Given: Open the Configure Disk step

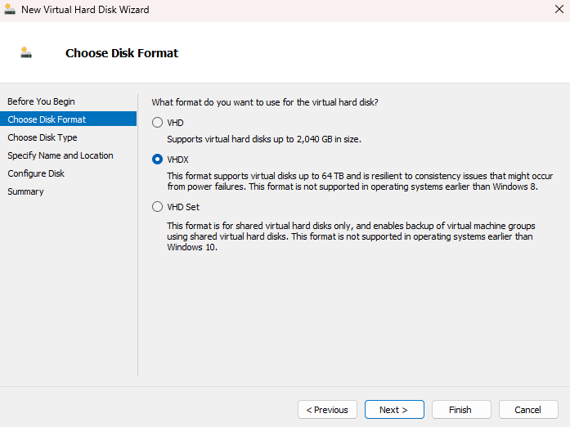Looking at the screenshot, I should pyautogui.click(x=36, y=173).
